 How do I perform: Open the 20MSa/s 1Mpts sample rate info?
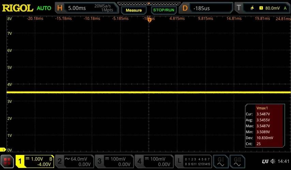104,8
